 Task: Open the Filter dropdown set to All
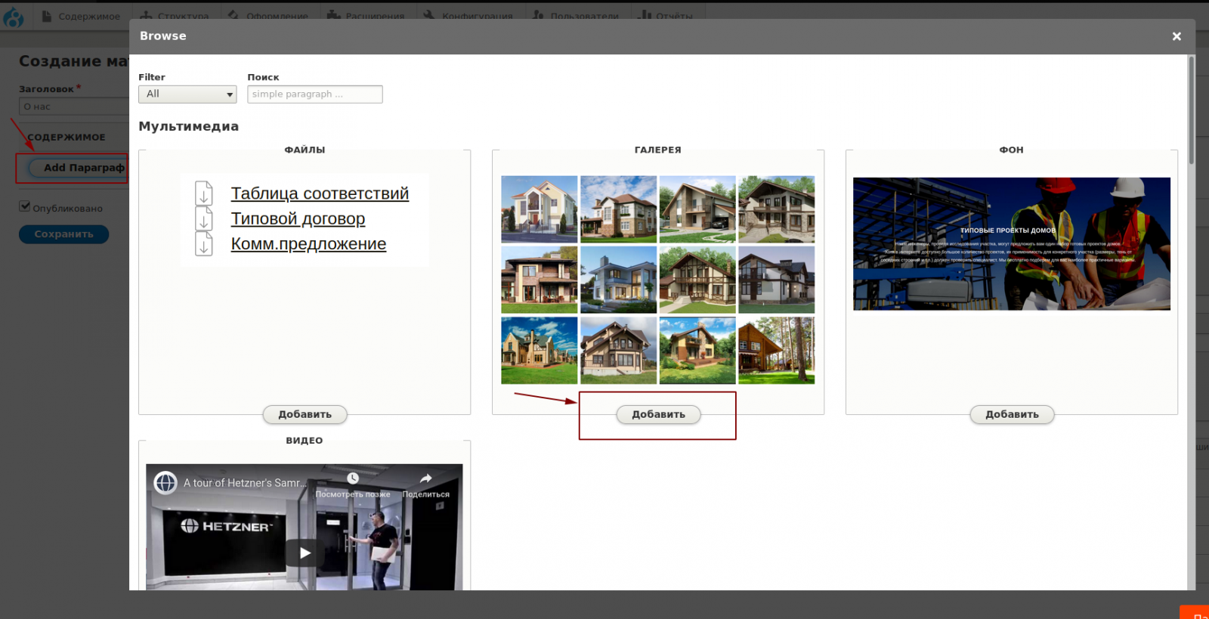click(x=187, y=94)
